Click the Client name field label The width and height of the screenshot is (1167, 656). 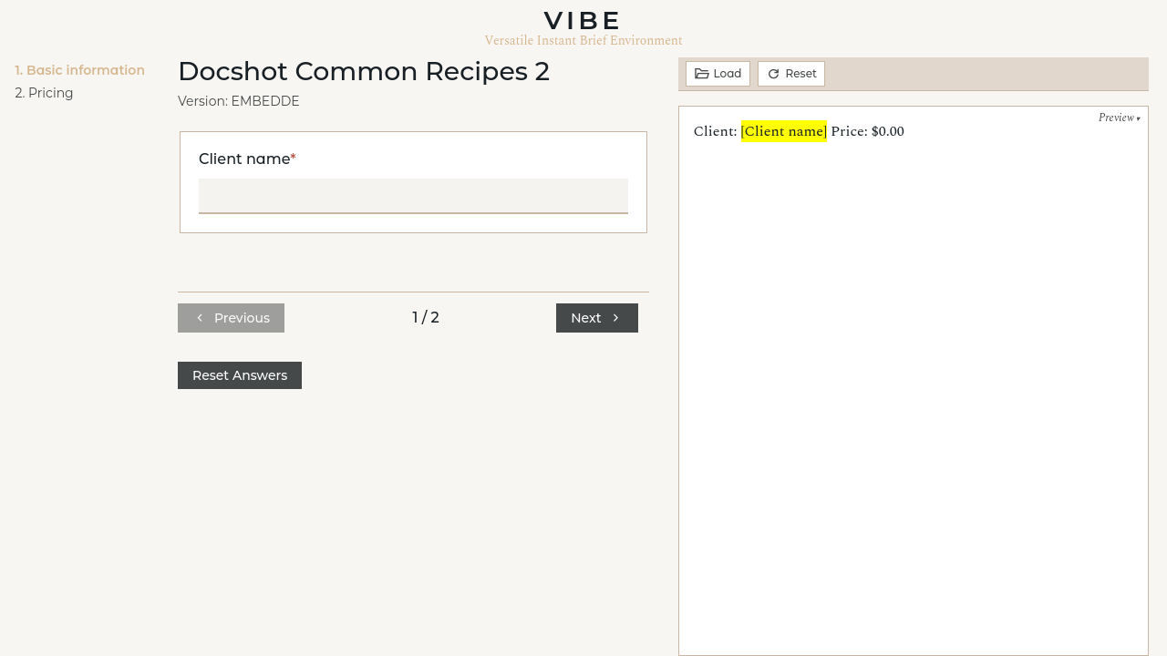244,159
